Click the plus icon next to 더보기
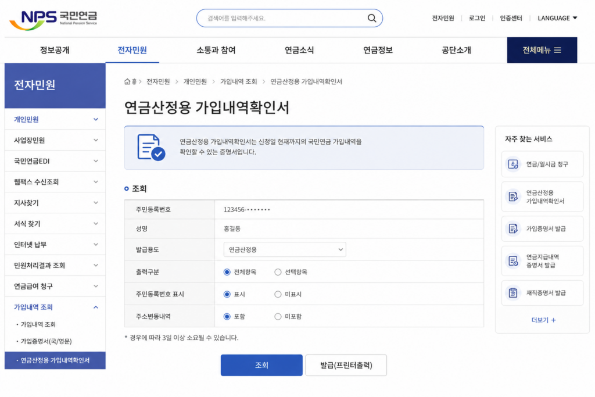595x397 pixels. [553, 320]
